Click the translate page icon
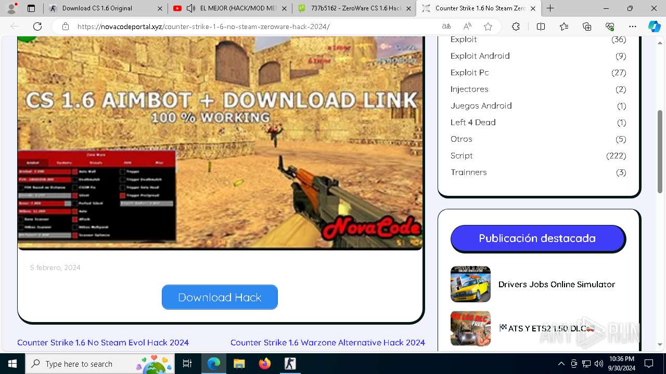The height and width of the screenshot is (374, 666). pyautogui.click(x=446, y=26)
